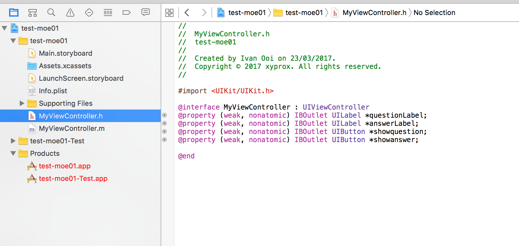
Task: Click the #import <UIKit/UIKit.h> line
Action: pyautogui.click(x=226, y=91)
